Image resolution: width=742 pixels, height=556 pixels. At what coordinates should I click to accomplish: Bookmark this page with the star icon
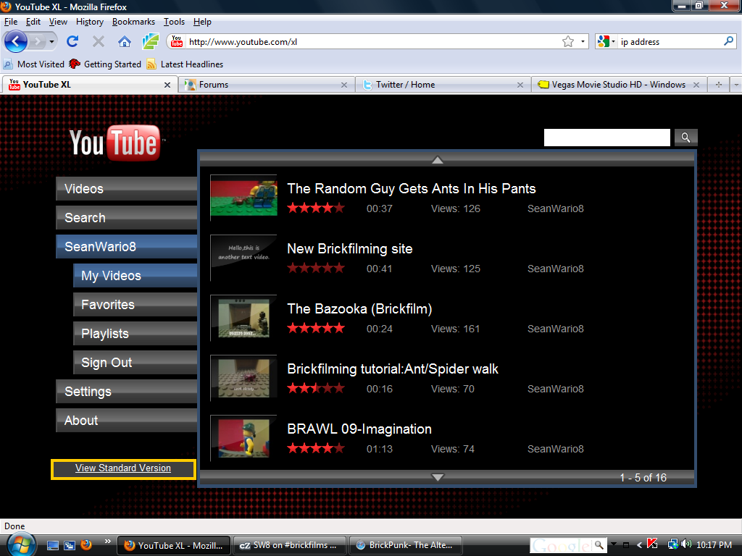[568, 41]
